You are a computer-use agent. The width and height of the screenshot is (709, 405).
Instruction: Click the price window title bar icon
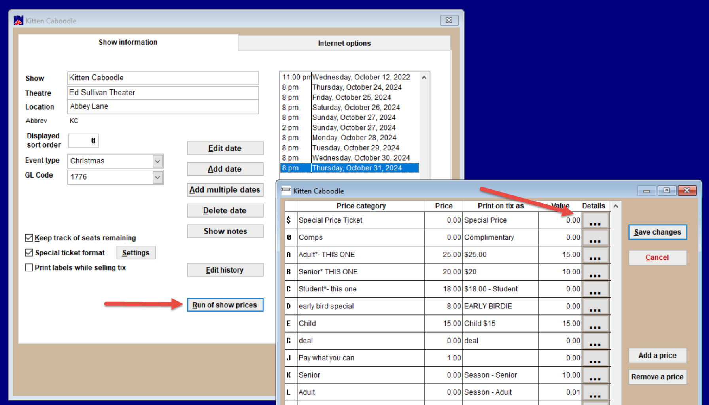[285, 191]
